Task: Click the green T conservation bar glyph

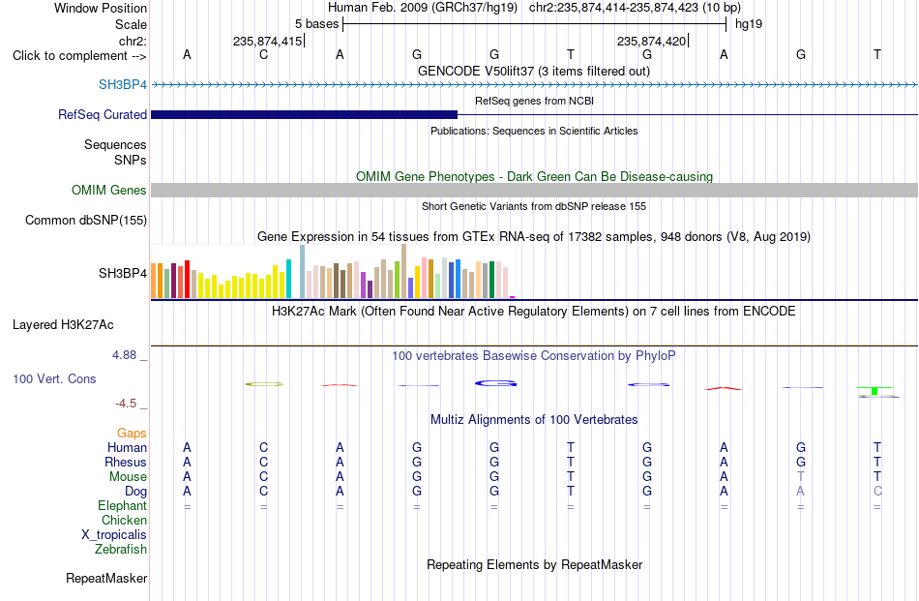Action: tap(875, 391)
